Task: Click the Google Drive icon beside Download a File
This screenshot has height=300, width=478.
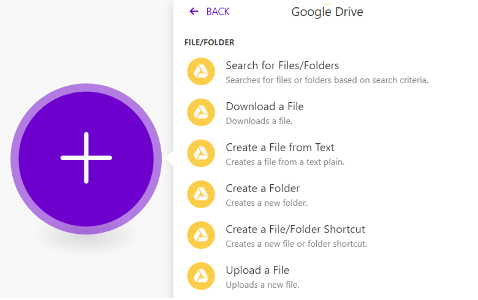Action: click(201, 112)
